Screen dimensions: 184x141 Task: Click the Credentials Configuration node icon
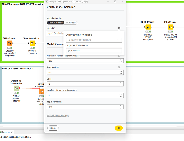(16, 88)
